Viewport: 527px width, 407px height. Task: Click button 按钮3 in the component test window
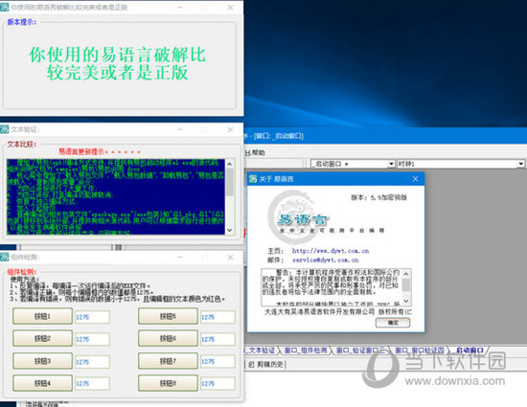(43, 361)
